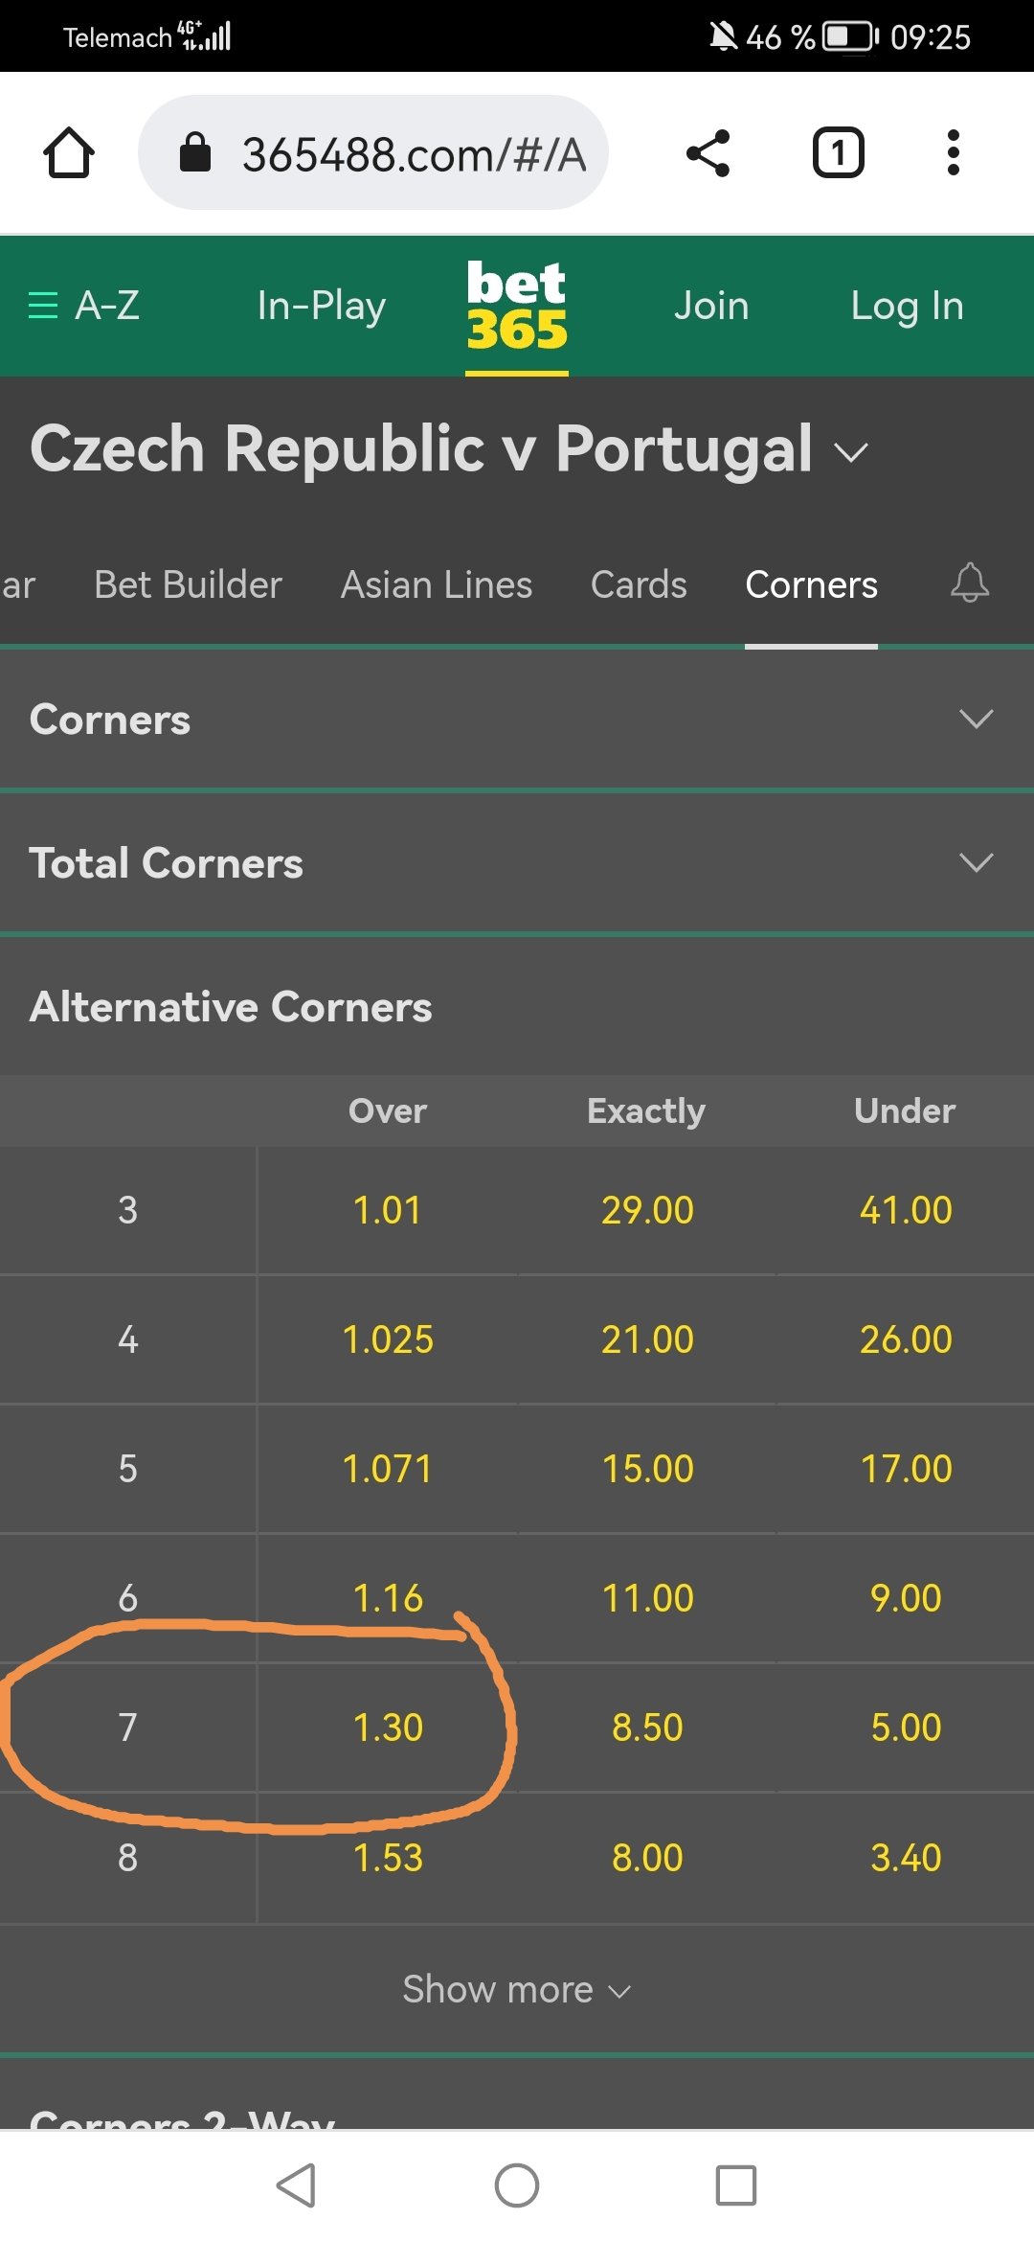Switch to the Asian Lines tab
Viewport: 1034px width, 2242px height.
click(437, 584)
